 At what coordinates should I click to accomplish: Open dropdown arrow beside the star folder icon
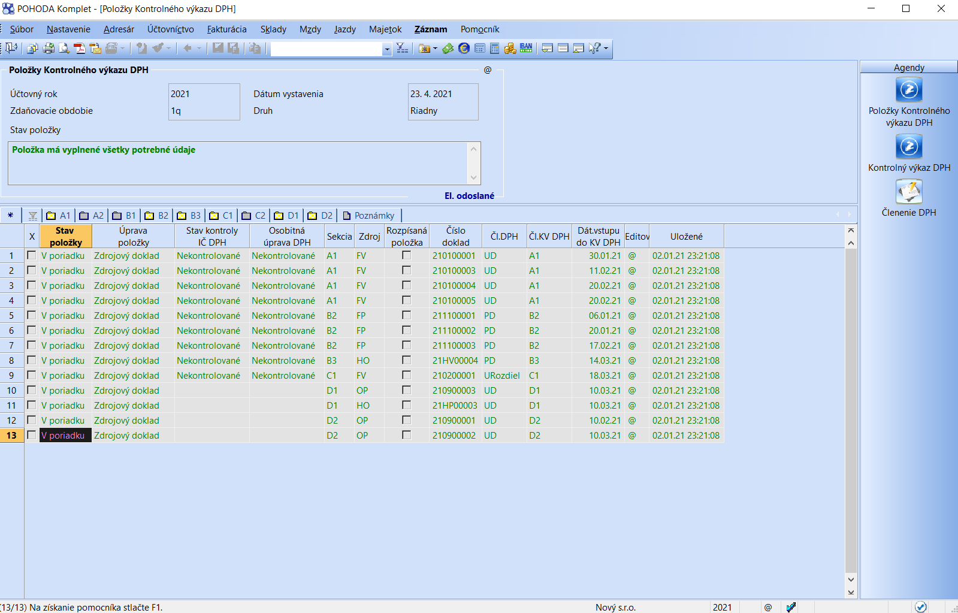click(435, 49)
